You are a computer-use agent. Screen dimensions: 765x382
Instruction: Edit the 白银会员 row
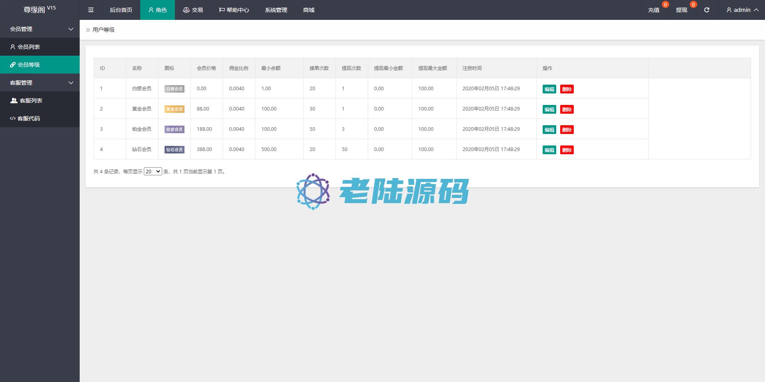[x=549, y=89]
